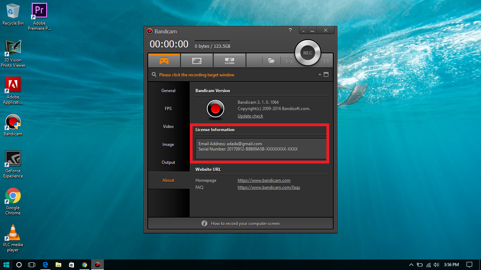The image size is (481, 270).
Task: Show hidden tray icons chevron
Action: tap(411, 265)
